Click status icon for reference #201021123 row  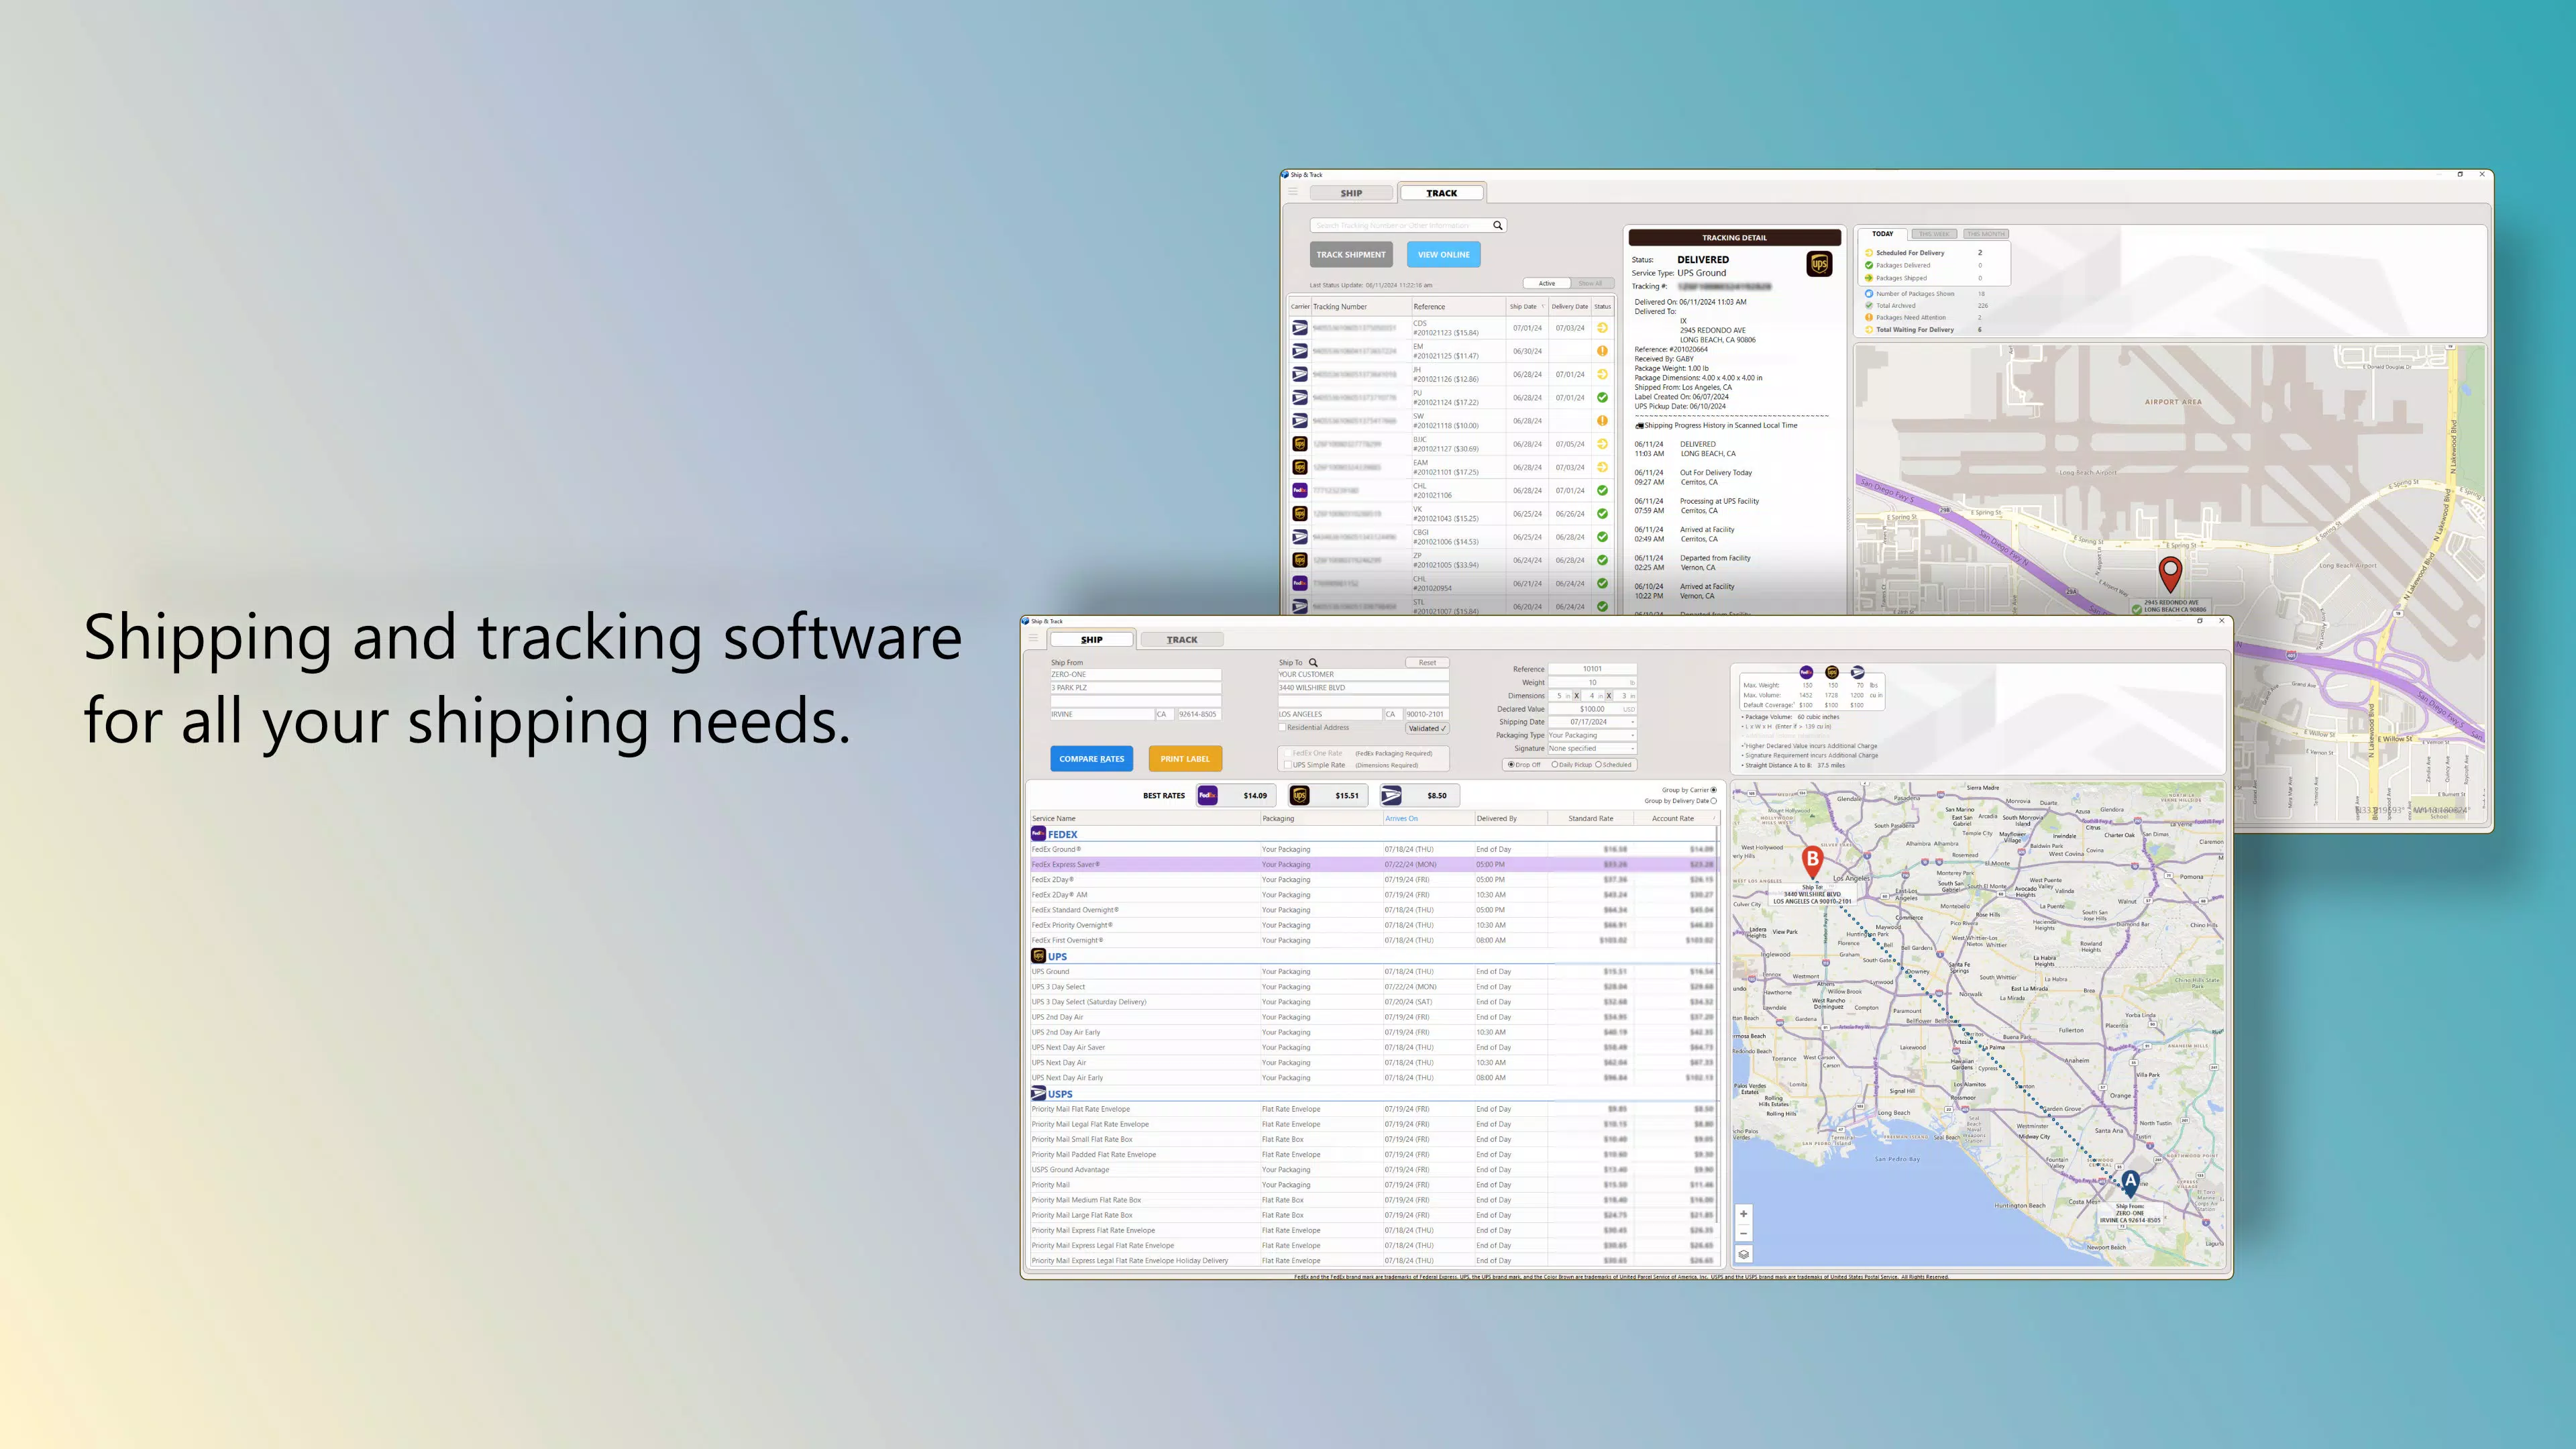(x=1602, y=328)
